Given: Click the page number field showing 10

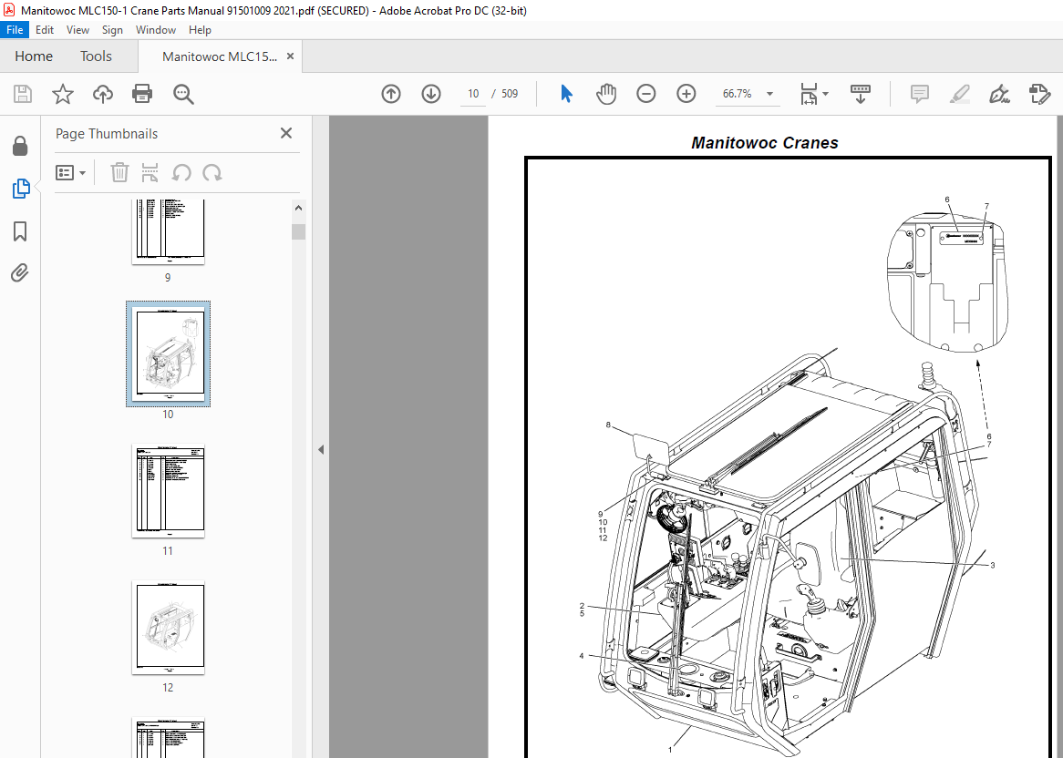Looking at the screenshot, I should 472,94.
